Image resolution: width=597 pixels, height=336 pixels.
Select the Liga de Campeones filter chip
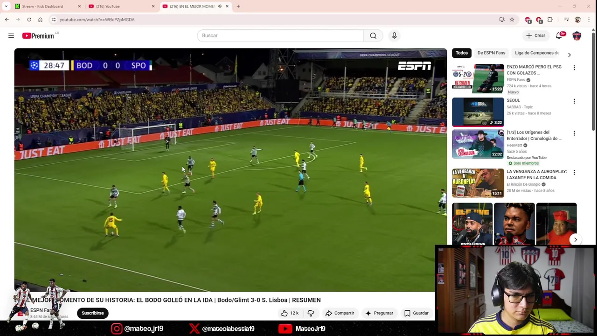(537, 53)
